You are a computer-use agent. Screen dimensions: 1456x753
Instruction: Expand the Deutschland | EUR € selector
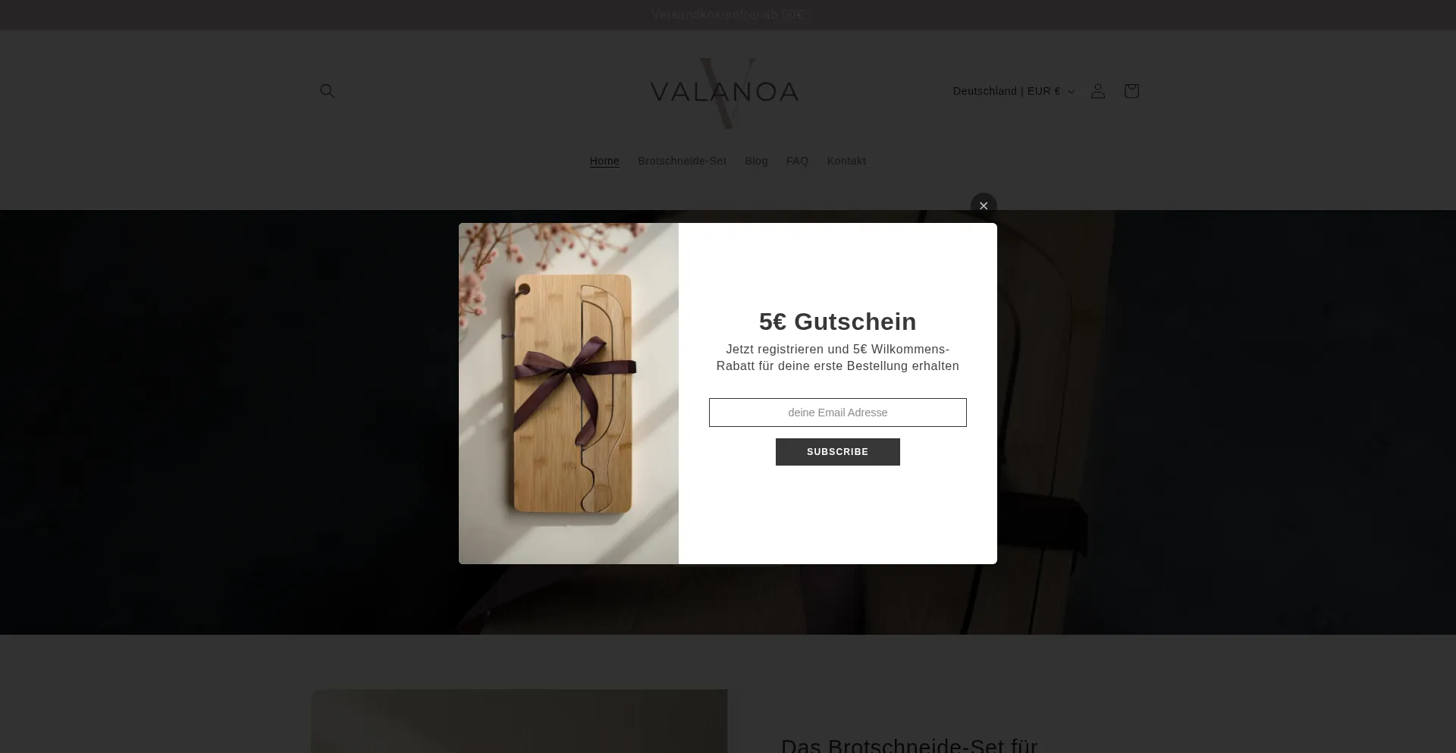[1014, 91]
